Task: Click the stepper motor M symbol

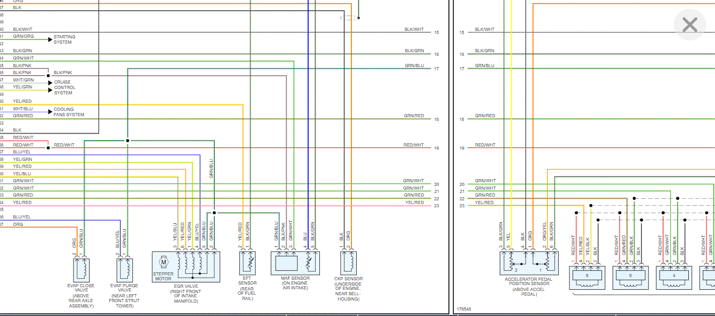Action: pos(164,262)
